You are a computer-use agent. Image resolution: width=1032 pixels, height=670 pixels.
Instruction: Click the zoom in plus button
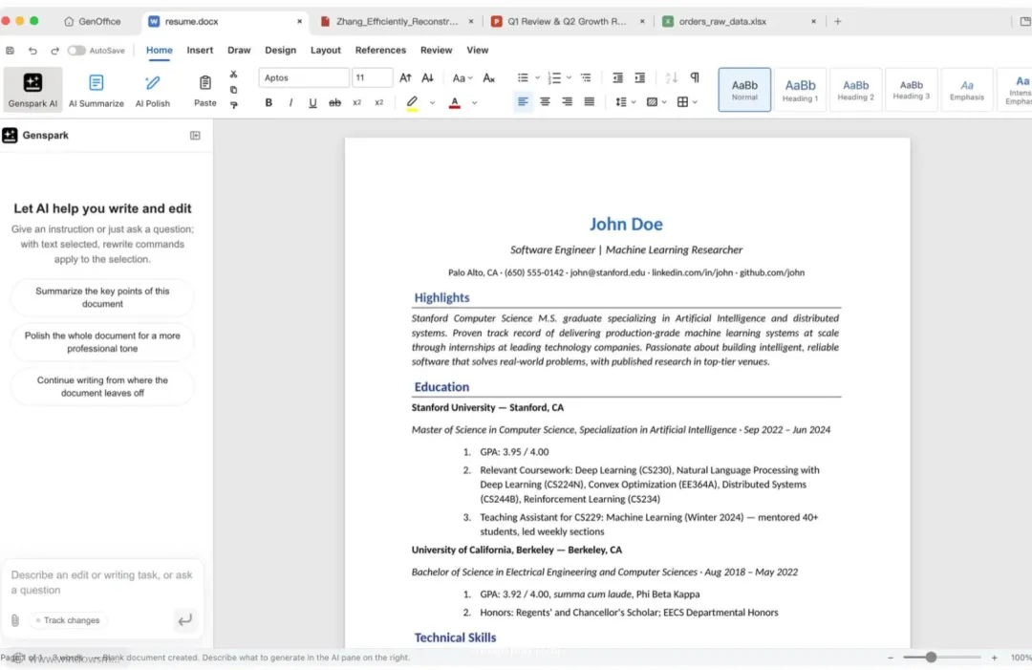(994, 658)
